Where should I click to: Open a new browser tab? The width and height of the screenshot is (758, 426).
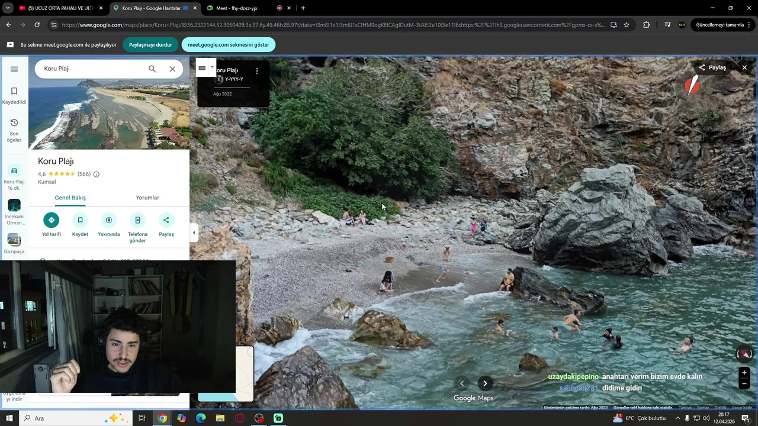coord(303,8)
